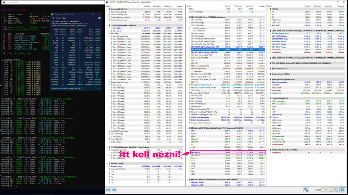Image resolution: width=348 pixels, height=195 pixels.
Task: Open the File menu in ZenTimings
Action: 53,18
